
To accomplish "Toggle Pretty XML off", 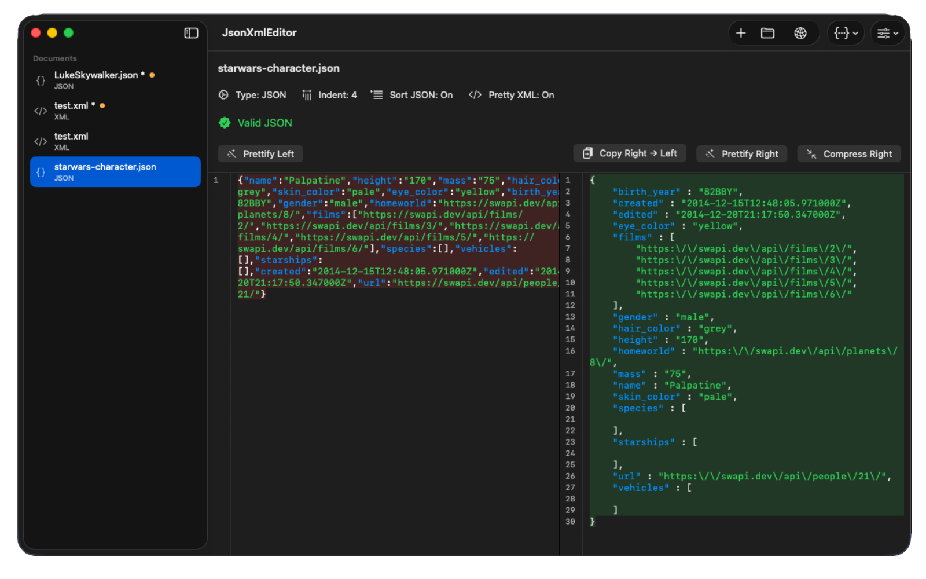I will point(511,95).
